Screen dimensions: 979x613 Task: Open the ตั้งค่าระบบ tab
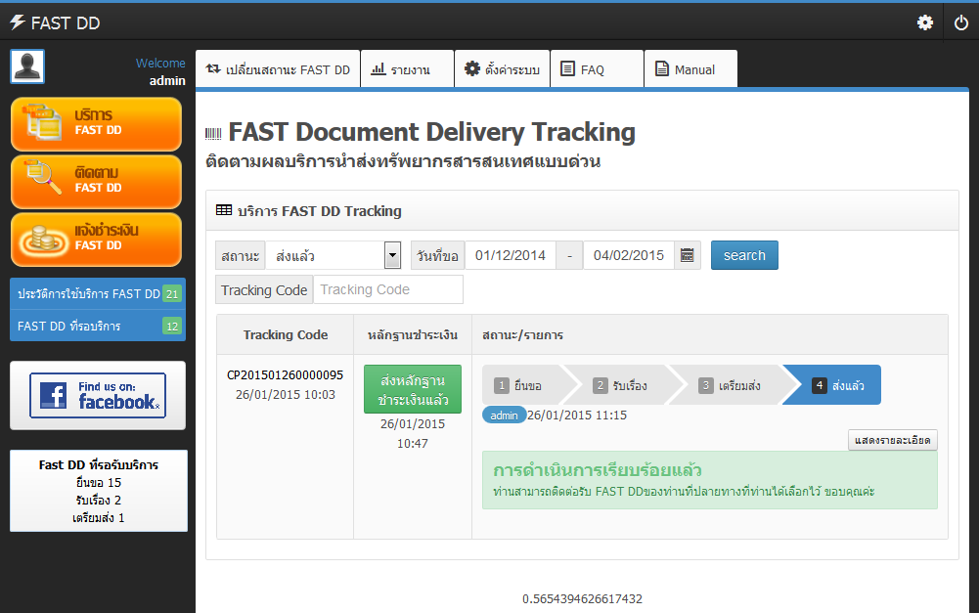pos(502,69)
